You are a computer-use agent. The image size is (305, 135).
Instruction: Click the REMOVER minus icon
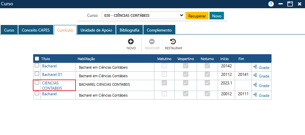click(x=152, y=41)
